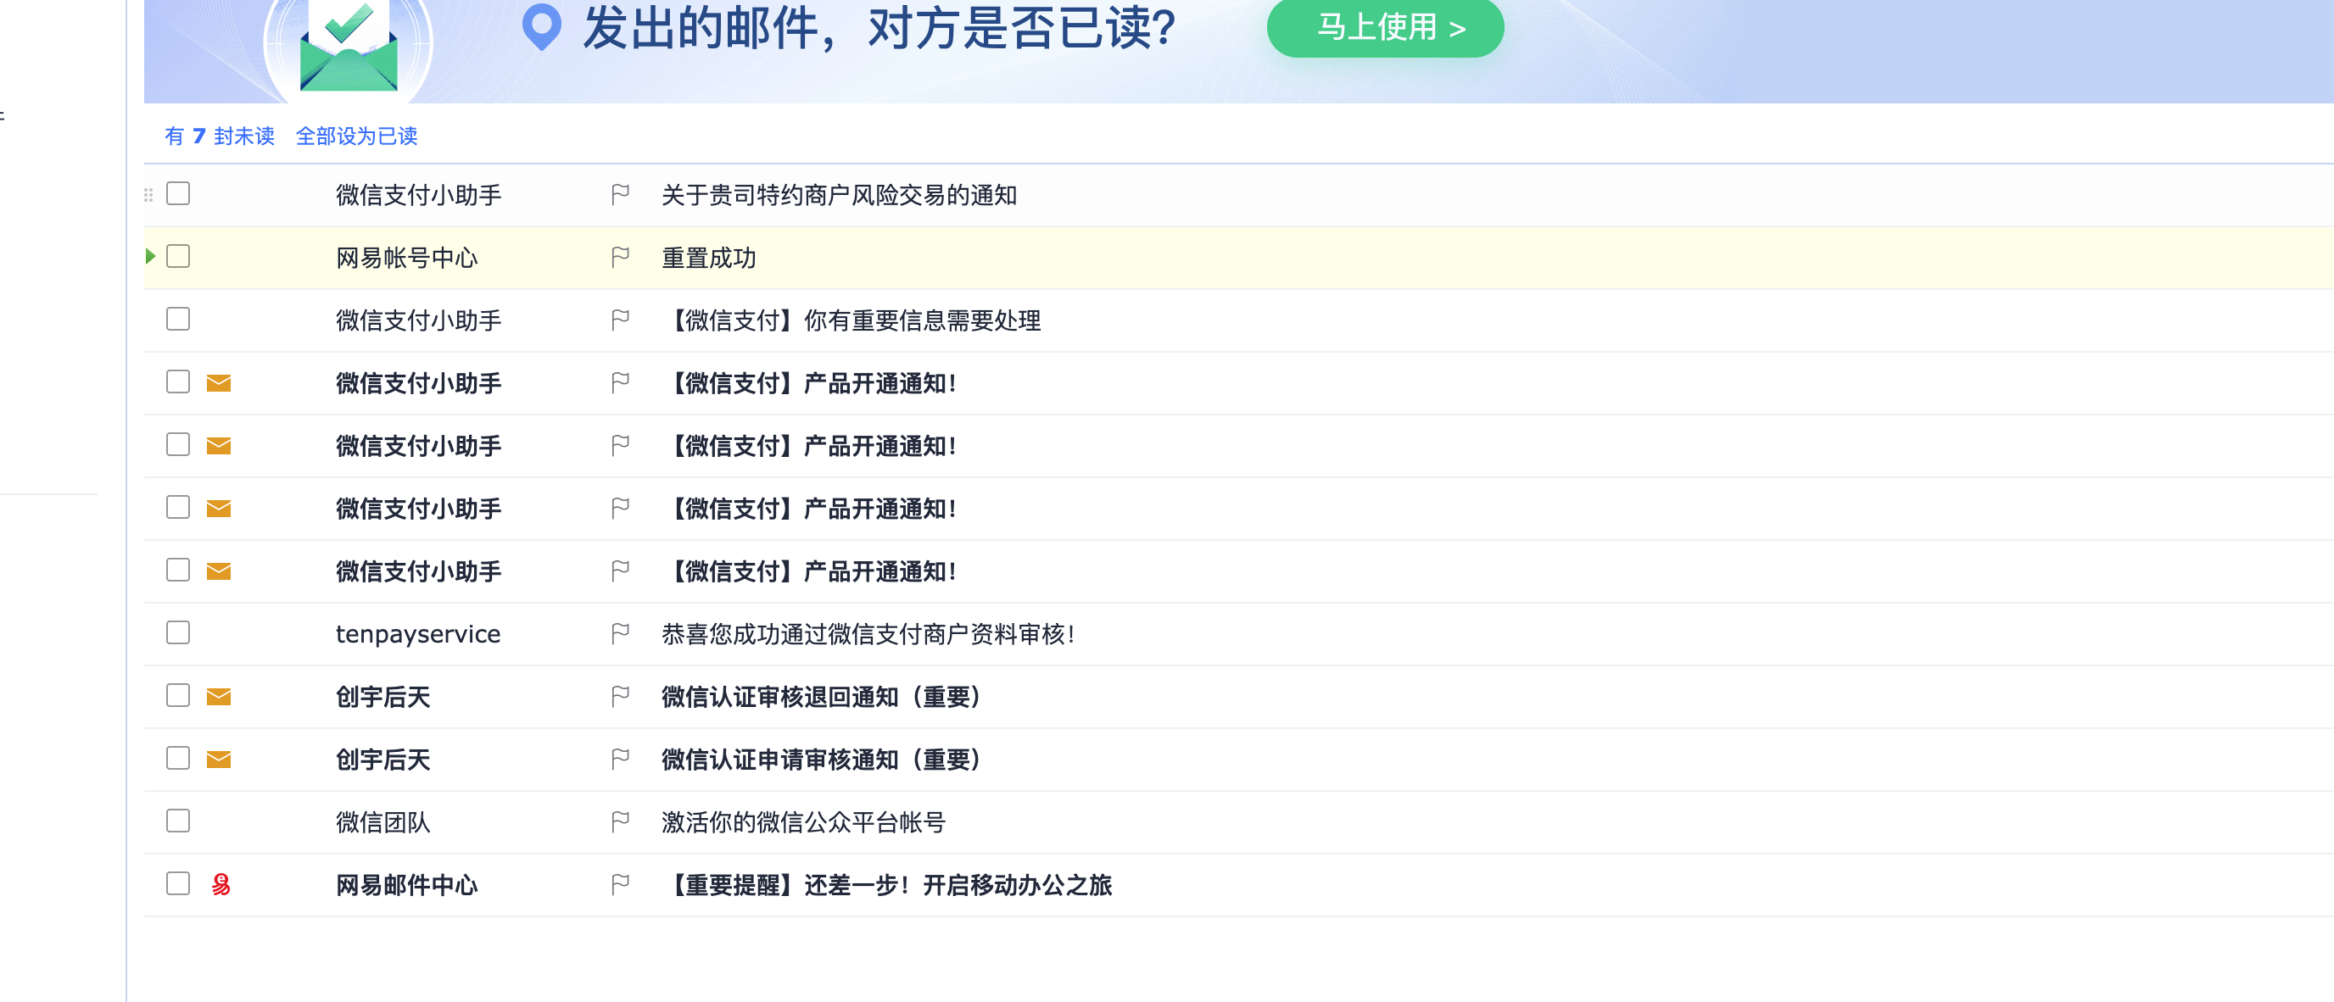Select the tenpayservice email checkbox

click(x=178, y=632)
